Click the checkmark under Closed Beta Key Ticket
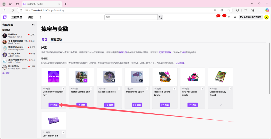Image resolution: width=271 pixels, height=139 pixels. point(220,105)
